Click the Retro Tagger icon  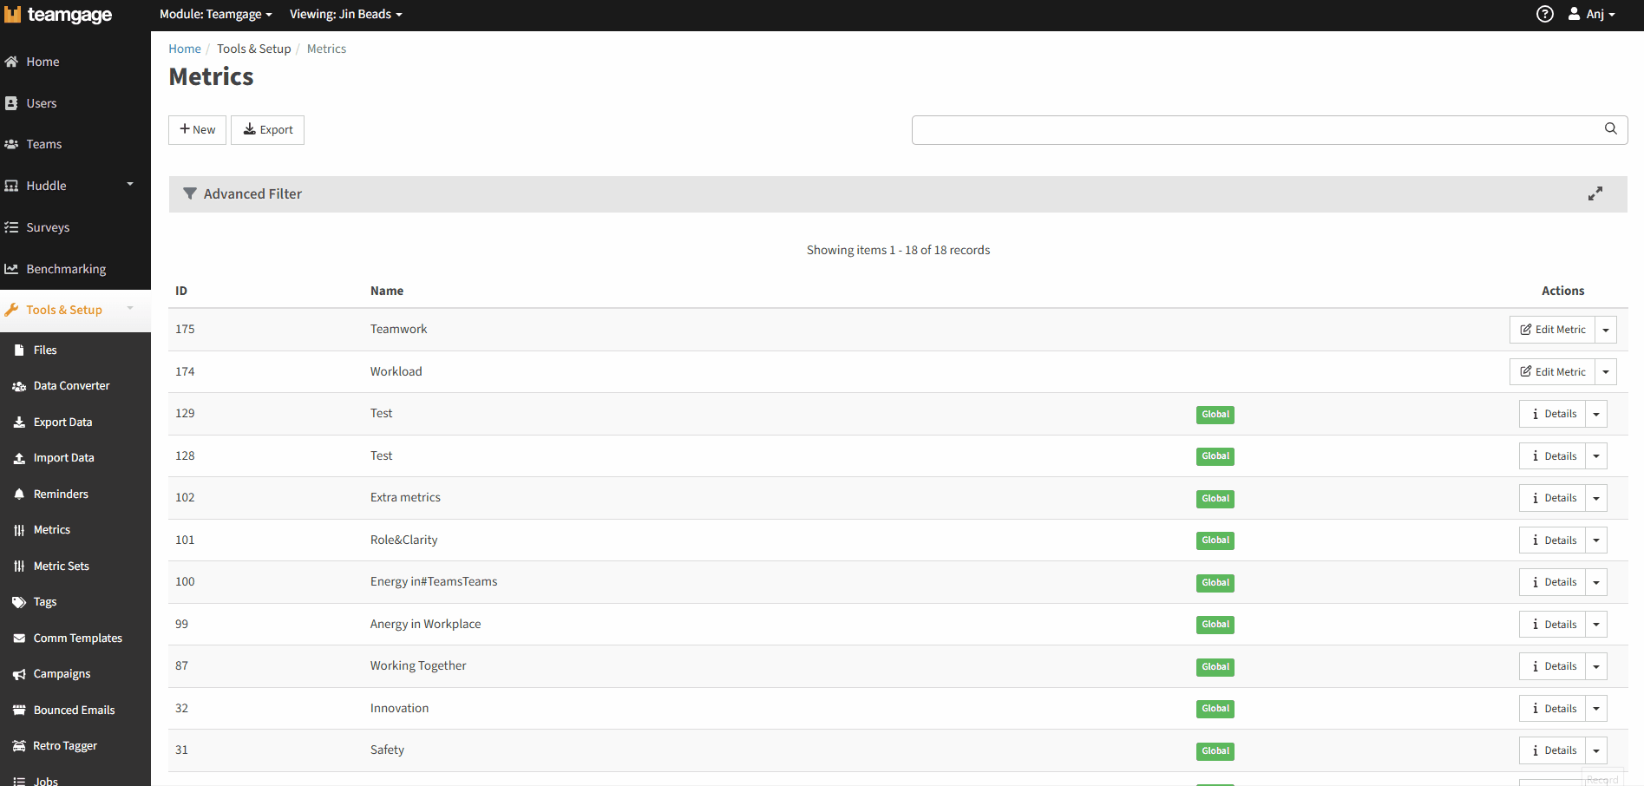coord(19,746)
